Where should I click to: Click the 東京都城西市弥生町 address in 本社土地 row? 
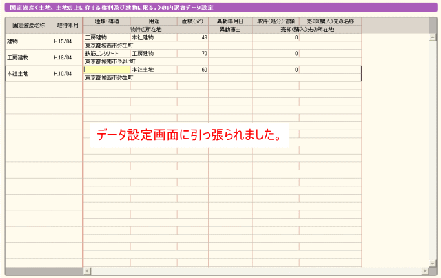coord(146,77)
